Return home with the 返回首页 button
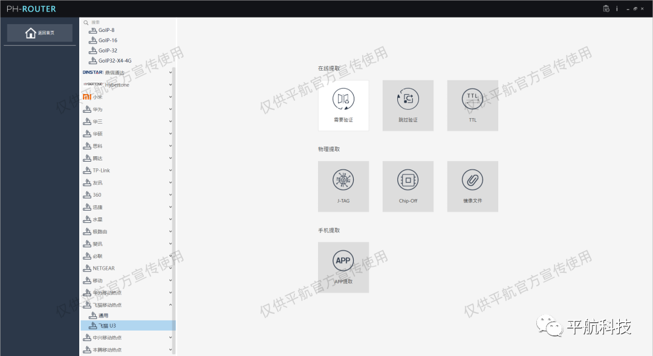Viewport: 653px width, 356px height. pos(39,33)
